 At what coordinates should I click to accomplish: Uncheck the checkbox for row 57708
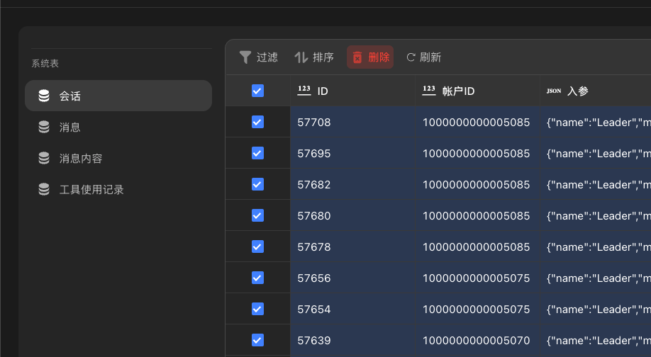click(258, 122)
